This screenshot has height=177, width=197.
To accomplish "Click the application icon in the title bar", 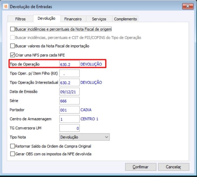I will click(x=6, y=6).
